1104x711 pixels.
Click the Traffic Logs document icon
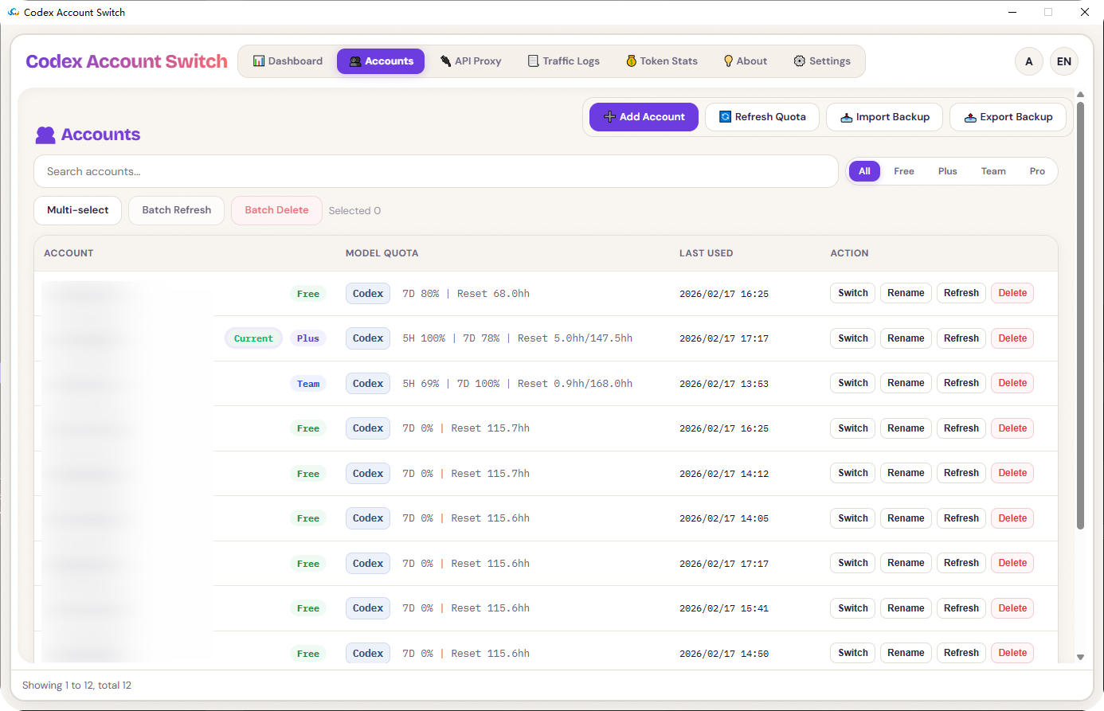click(534, 61)
